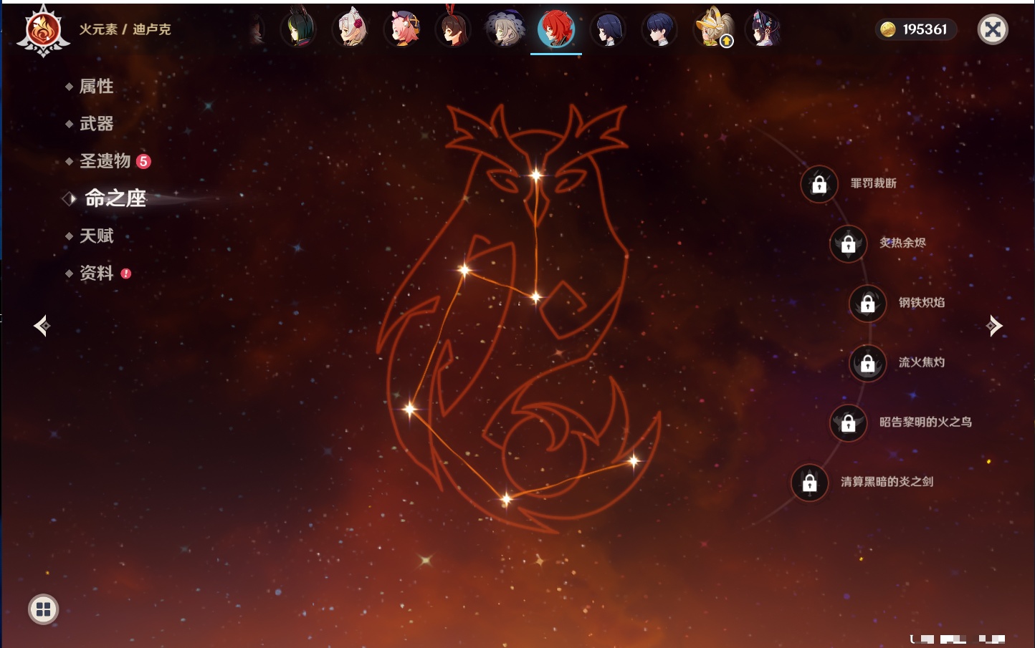Click the 罪罚裁断 constellation name
Screen dimensions: 1035x648
point(874,183)
